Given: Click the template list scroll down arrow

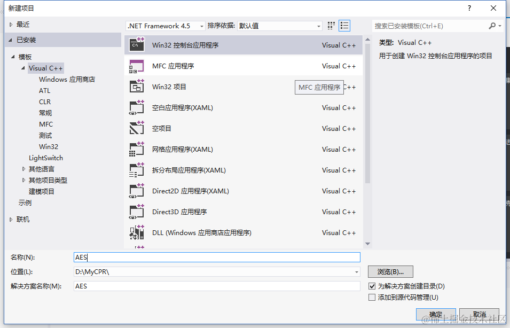Looking at the screenshot, I should point(367,244).
